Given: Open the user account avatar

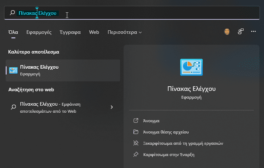Looking at the screenshot, I should (227, 31).
